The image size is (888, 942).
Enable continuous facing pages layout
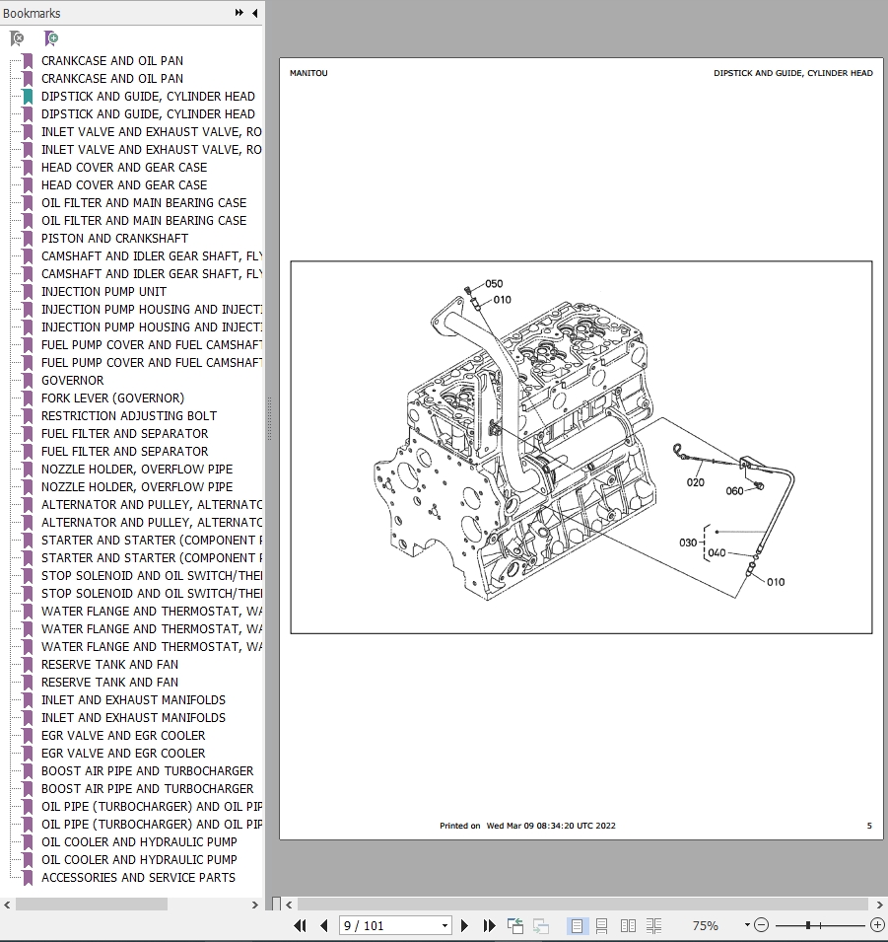653,925
